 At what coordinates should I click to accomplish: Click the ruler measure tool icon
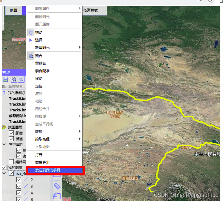click(x=57, y=186)
